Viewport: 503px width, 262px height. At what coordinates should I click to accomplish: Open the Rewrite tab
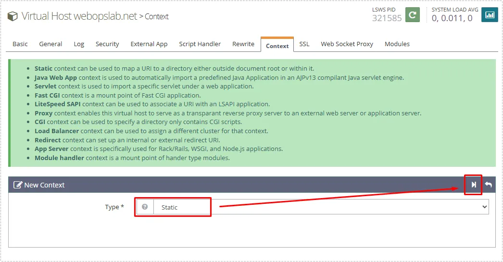coord(243,44)
